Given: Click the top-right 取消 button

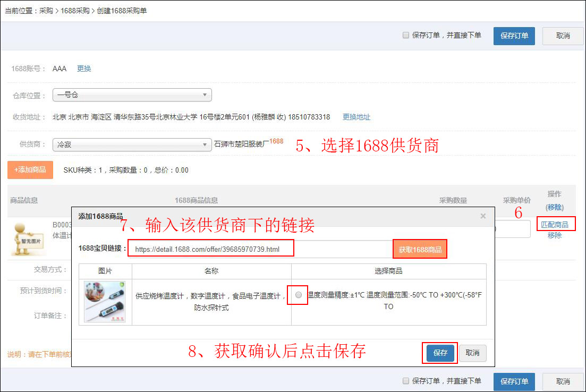Looking at the screenshot, I should point(563,36).
